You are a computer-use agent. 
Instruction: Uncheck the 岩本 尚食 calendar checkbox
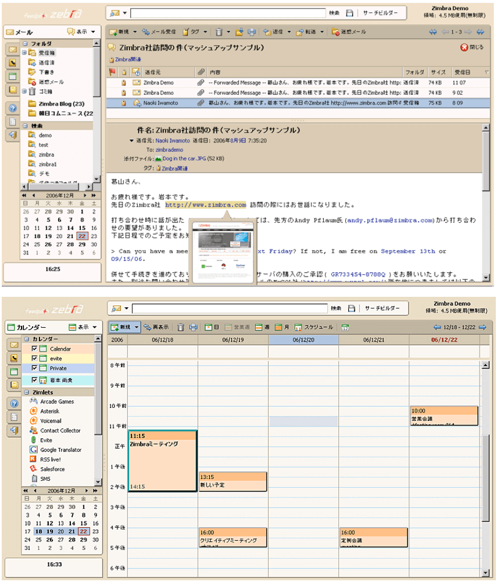coord(34,379)
